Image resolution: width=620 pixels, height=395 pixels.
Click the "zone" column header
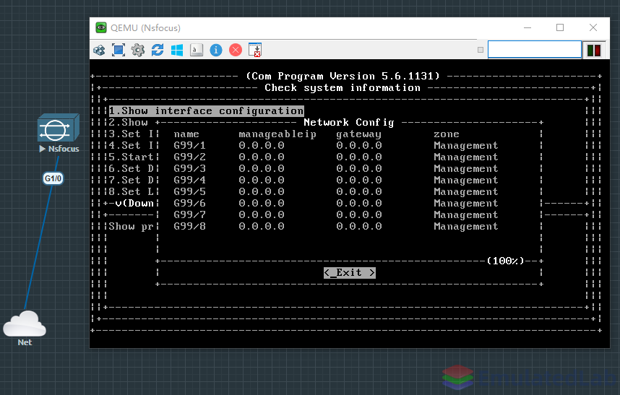click(447, 134)
